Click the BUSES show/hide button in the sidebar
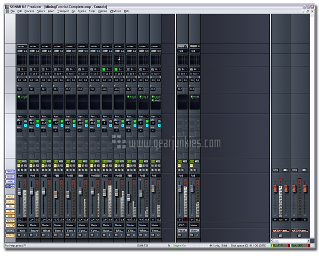The width and height of the screenshot is (319, 256). click(x=10, y=177)
